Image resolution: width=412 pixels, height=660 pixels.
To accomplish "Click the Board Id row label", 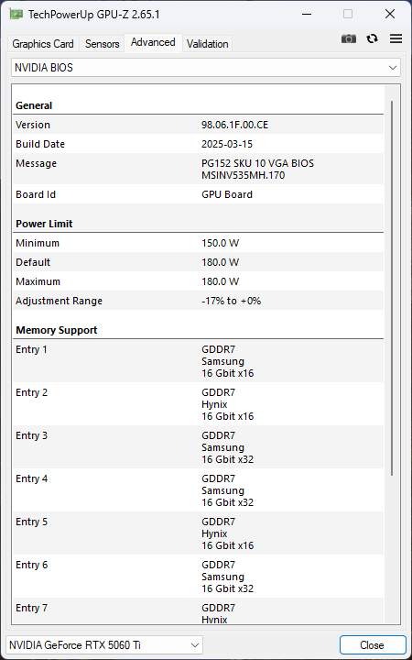I will tap(36, 194).
